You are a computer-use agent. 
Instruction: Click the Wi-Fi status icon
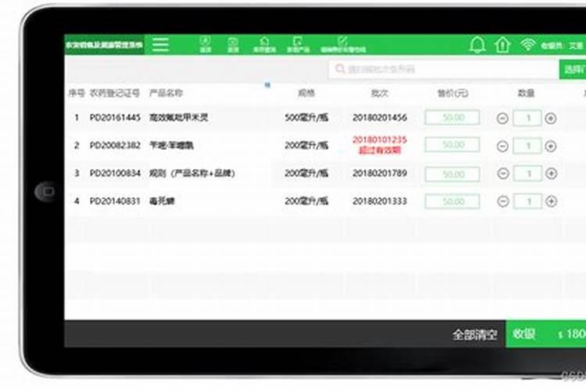tap(527, 44)
